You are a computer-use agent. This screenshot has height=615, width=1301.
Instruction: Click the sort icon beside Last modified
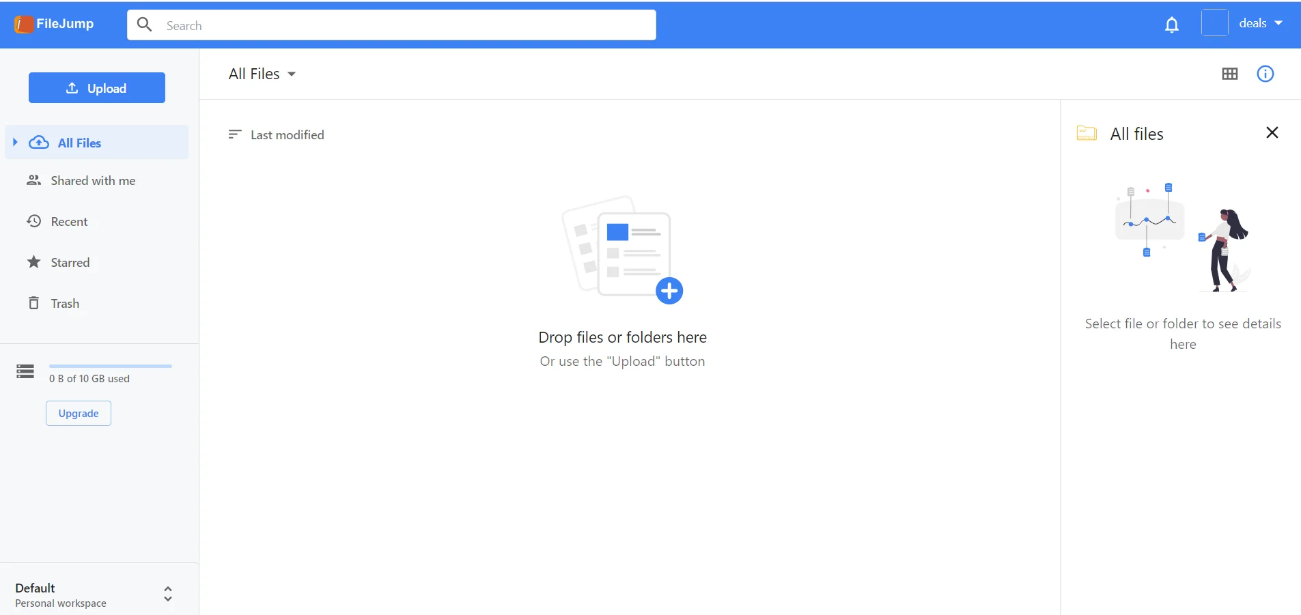235,134
